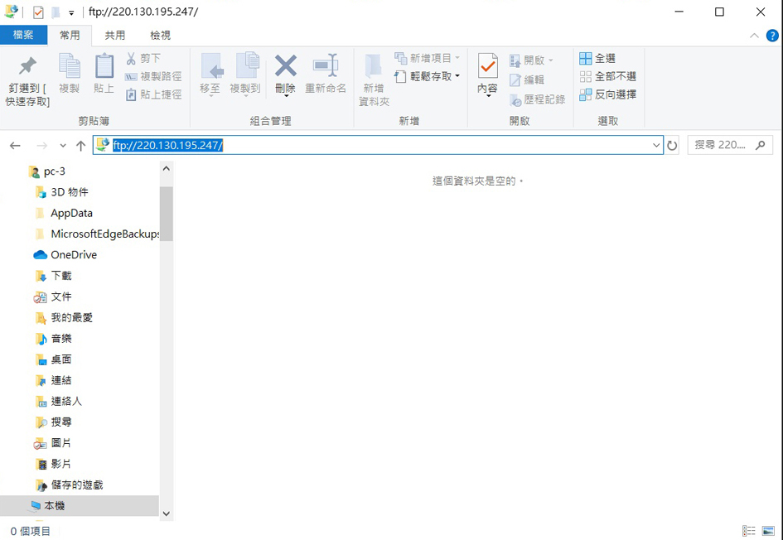Open the blue help question mark

(x=772, y=36)
